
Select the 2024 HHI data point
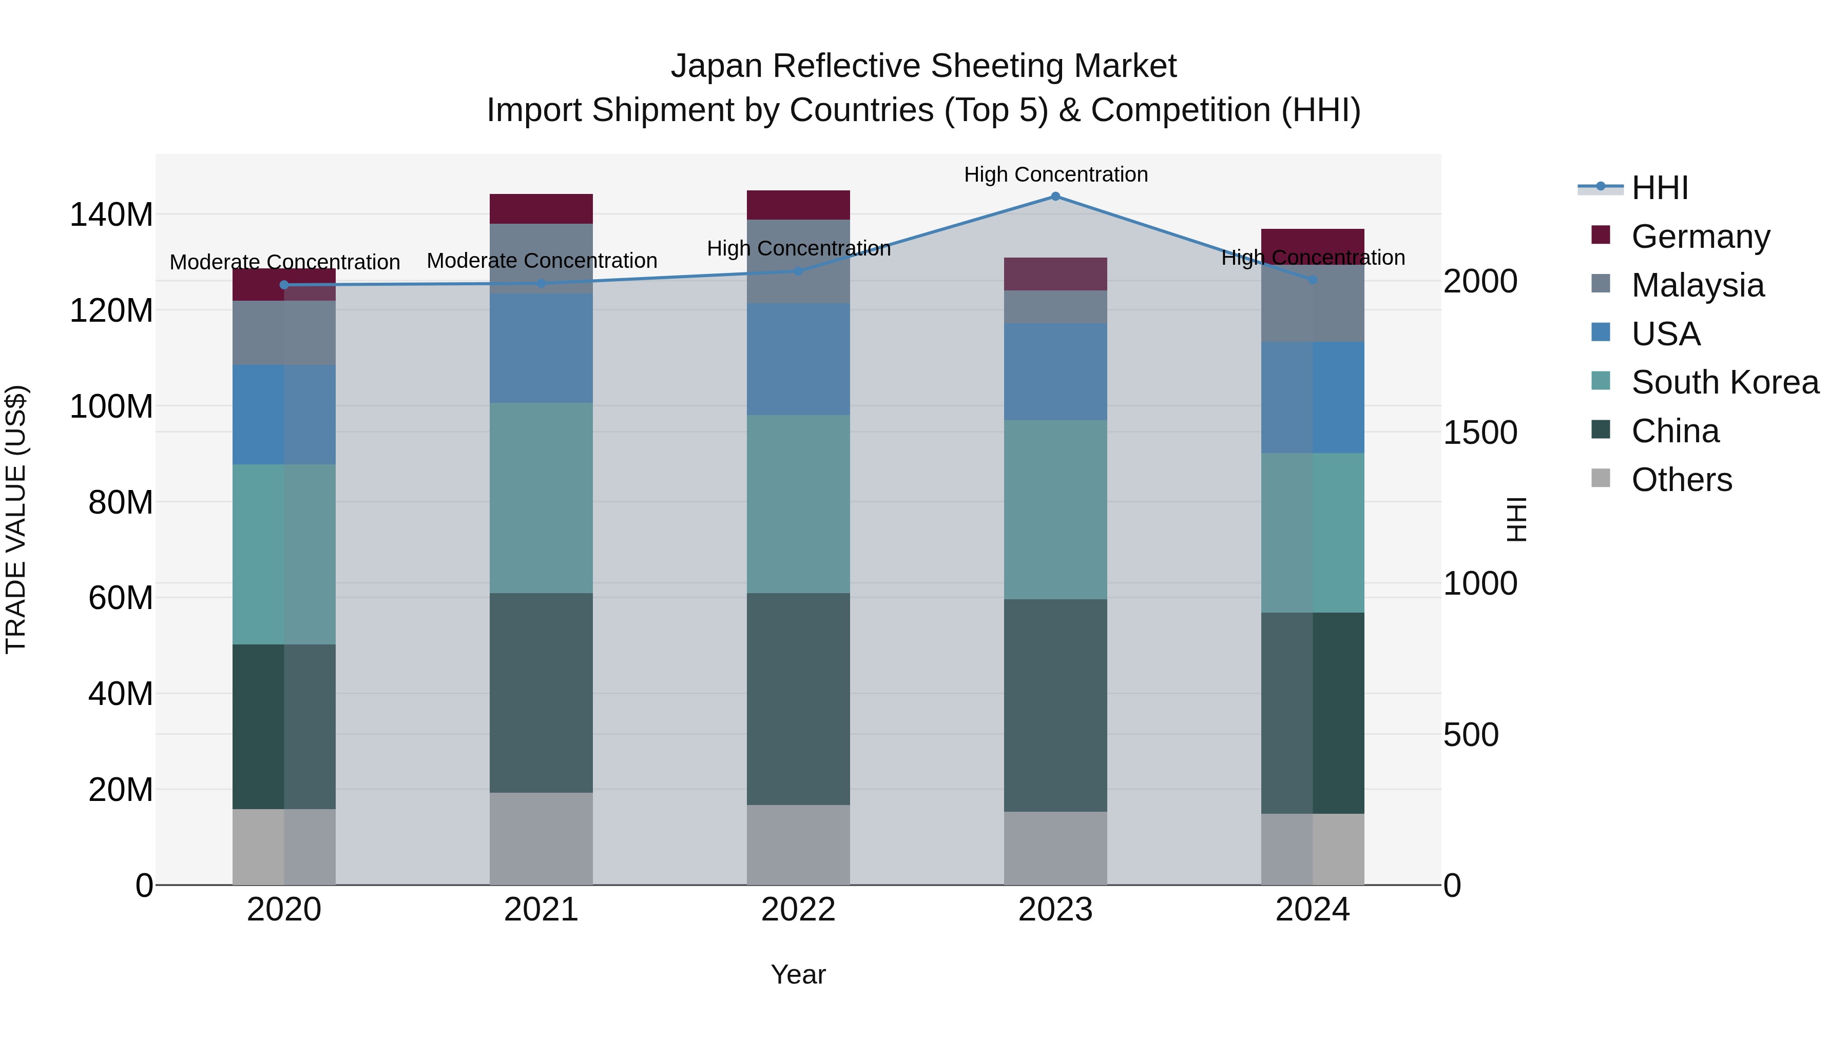[1313, 280]
